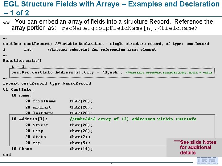
Task: Click the '20 City' field line
Action: [x=59, y=131]
